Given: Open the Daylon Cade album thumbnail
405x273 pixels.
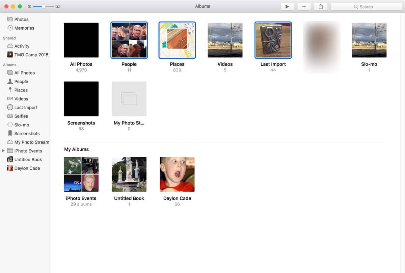Looking at the screenshot, I should pyautogui.click(x=177, y=174).
